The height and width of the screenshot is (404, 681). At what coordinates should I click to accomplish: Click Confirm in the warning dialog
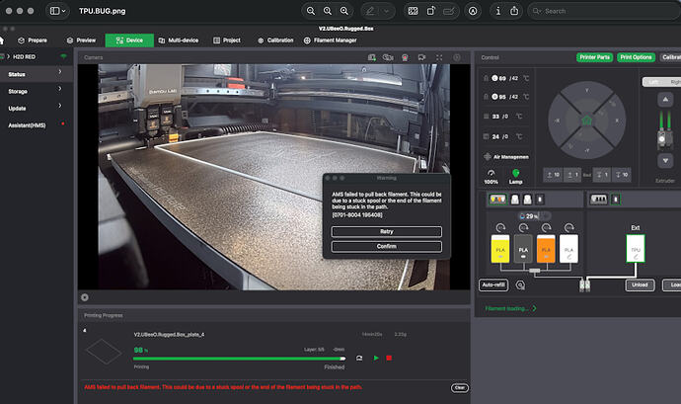pos(387,247)
